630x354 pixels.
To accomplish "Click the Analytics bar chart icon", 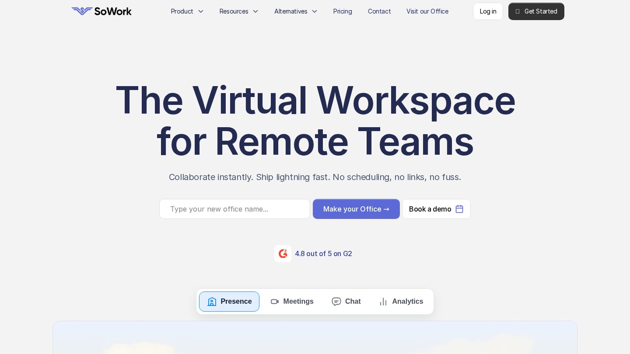I will click(383, 302).
